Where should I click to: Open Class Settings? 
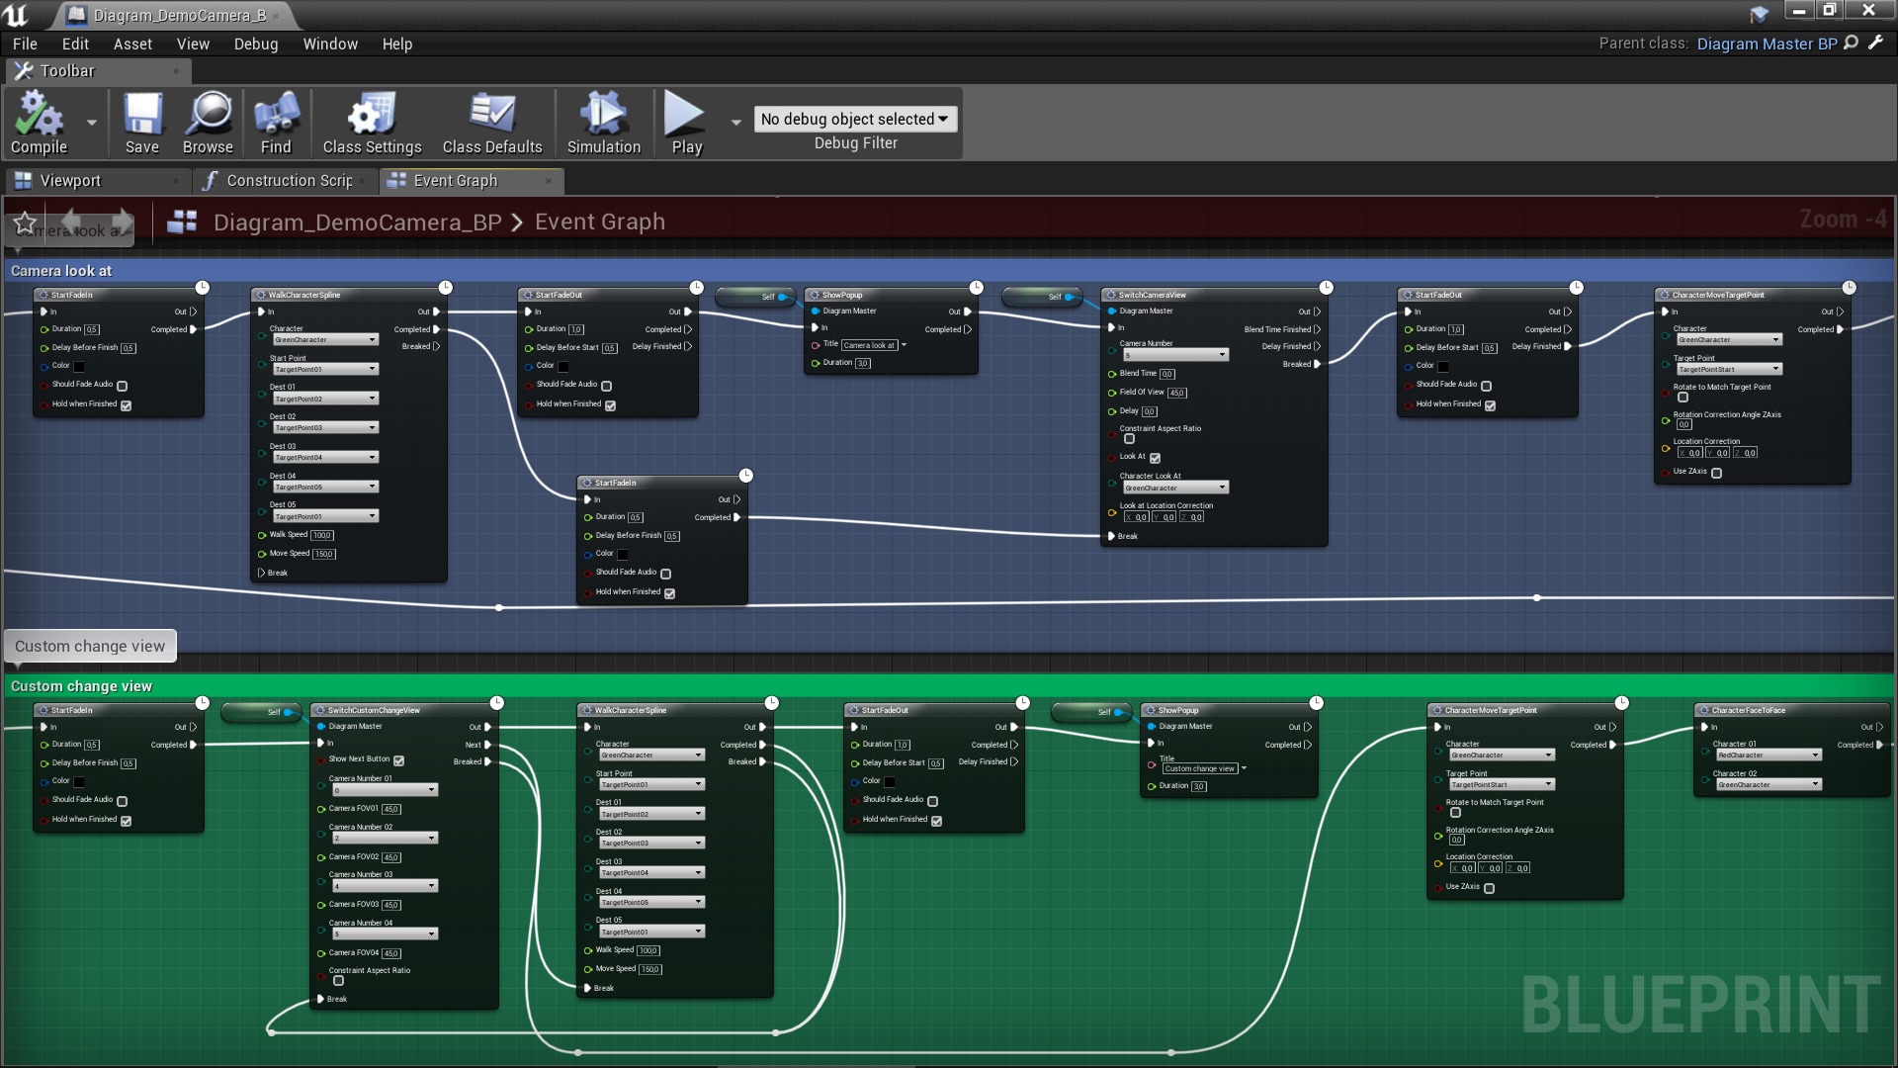point(370,121)
